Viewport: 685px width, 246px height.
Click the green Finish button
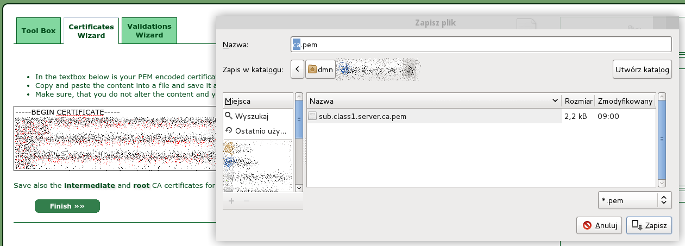67,206
